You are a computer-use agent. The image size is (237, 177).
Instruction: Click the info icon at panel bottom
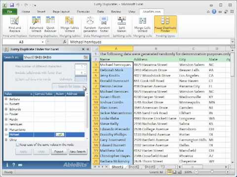point(7,165)
